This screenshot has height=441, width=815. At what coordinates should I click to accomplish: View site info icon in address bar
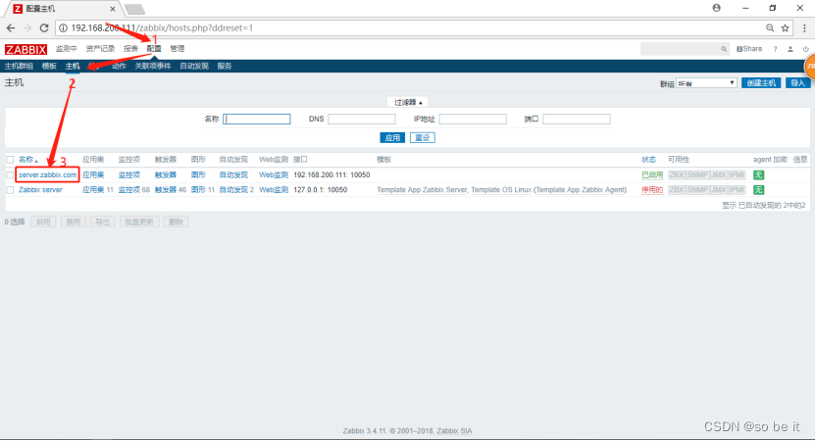63,28
